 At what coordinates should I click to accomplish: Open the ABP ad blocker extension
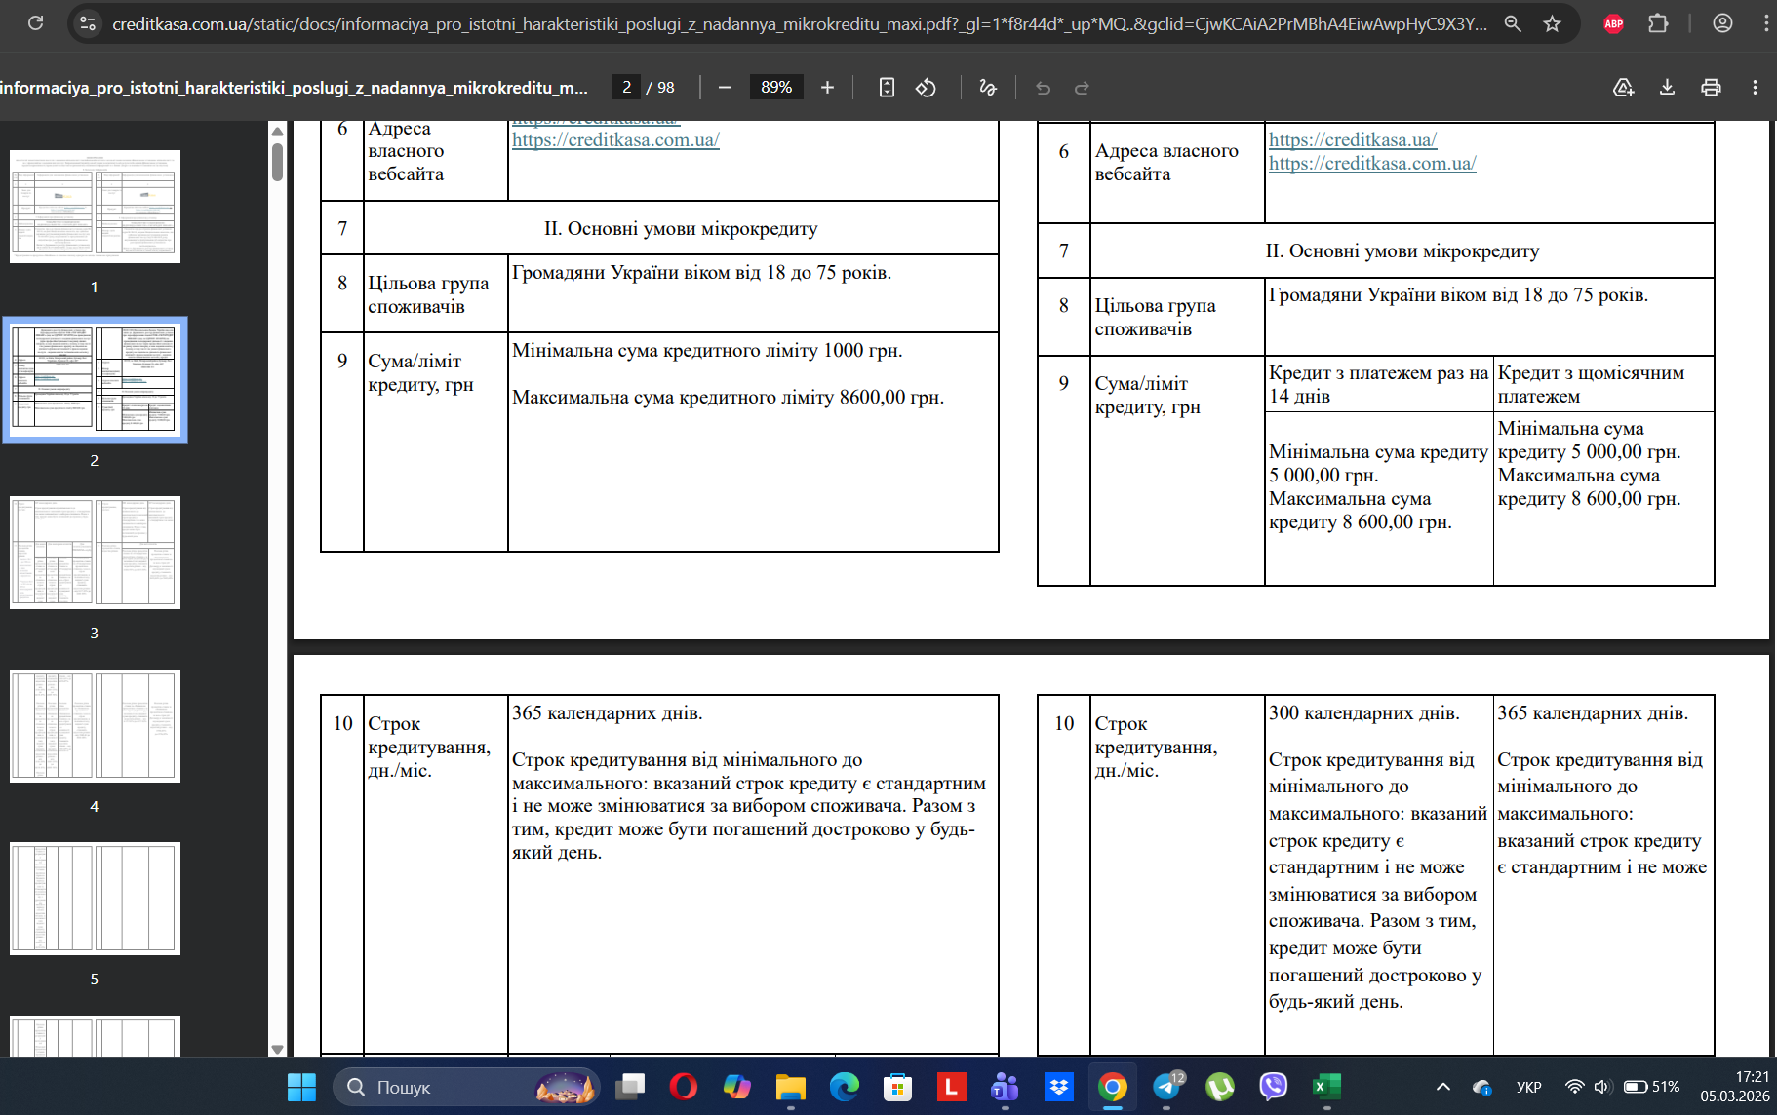(x=1614, y=23)
